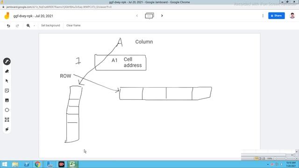Select the Cell address text box
This screenshot has height=168, width=299.
click(x=133, y=62)
